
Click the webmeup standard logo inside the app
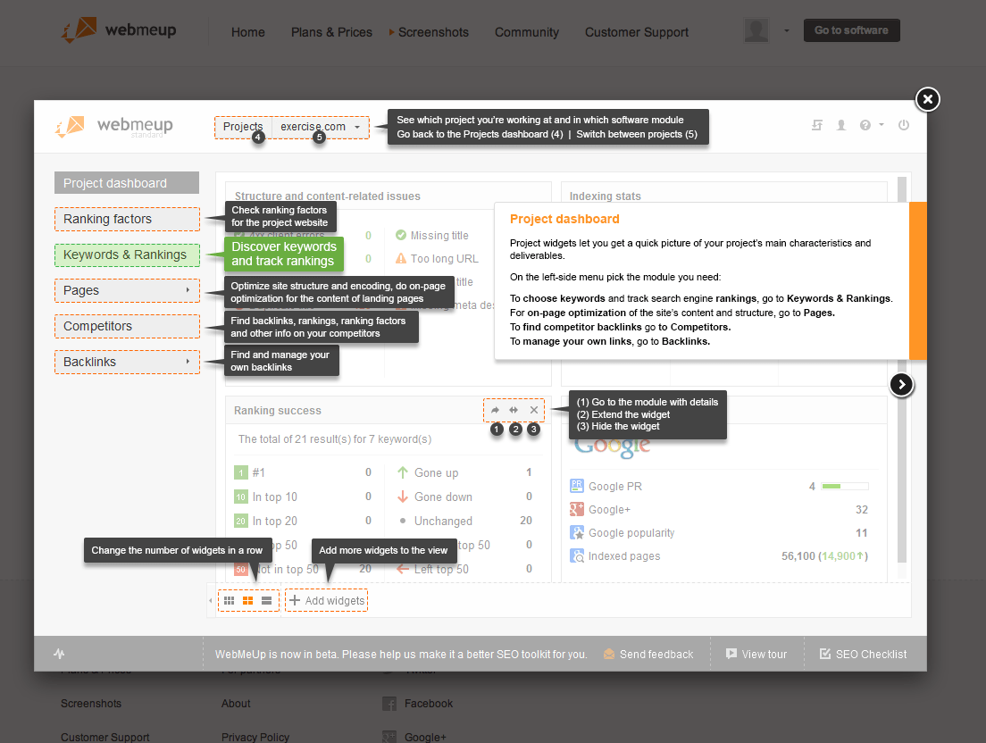[x=113, y=126]
